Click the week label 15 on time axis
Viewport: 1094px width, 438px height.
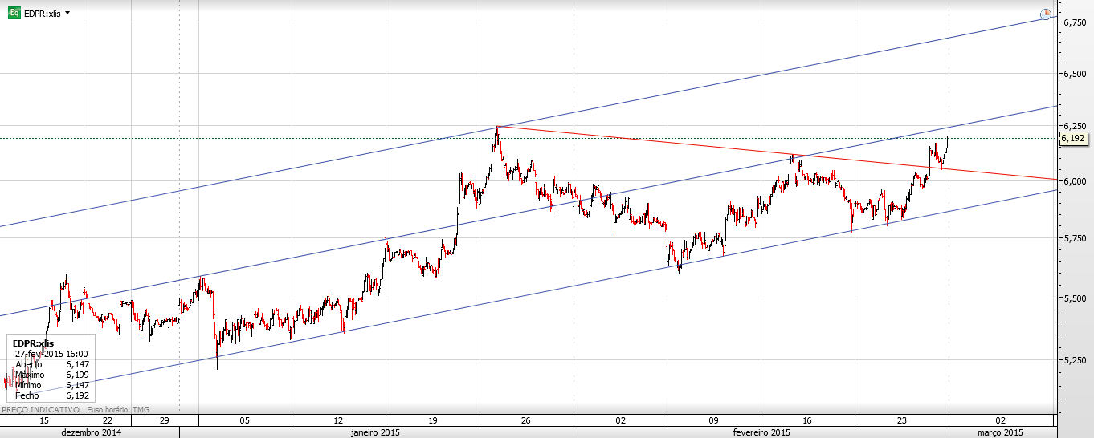click(43, 420)
